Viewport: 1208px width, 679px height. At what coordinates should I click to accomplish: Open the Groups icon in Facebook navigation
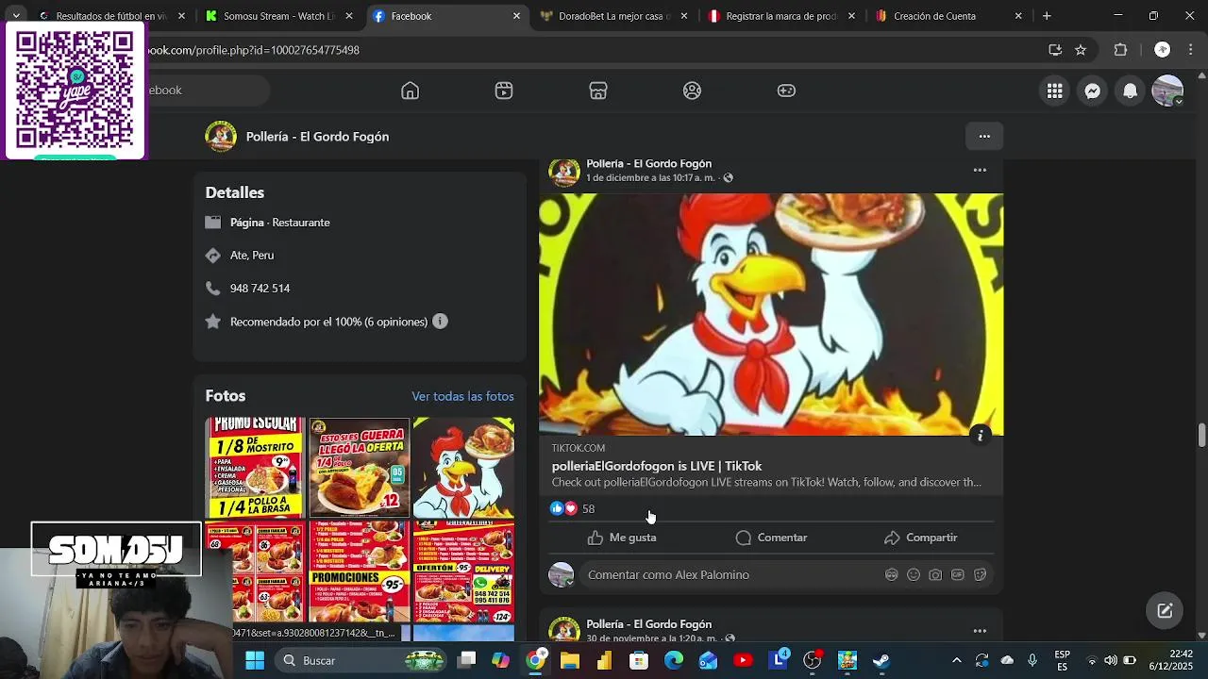click(692, 91)
